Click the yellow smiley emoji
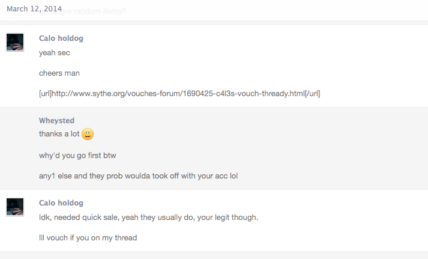This screenshot has height=259, width=428. pyautogui.click(x=88, y=134)
